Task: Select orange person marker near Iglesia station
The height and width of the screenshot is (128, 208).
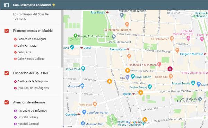Action: click(x=141, y=92)
